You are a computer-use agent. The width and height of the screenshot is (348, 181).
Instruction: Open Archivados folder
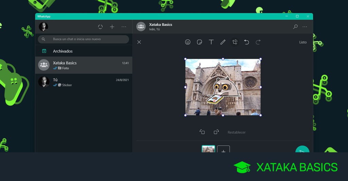click(x=84, y=51)
